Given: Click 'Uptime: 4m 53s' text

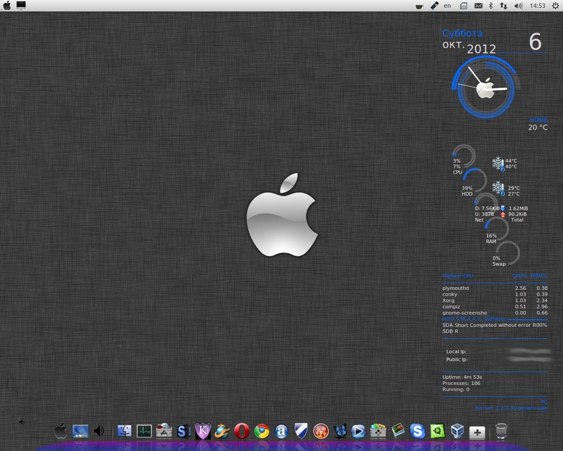Looking at the screenshot, I should point(462,377).
